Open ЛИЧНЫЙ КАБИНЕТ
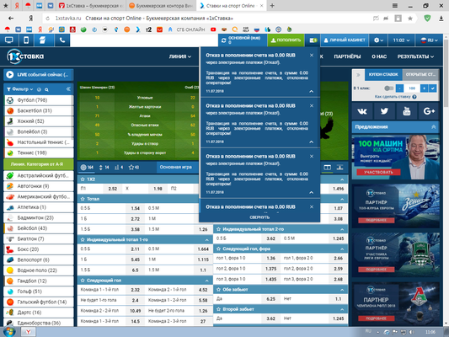 [345, 40]
